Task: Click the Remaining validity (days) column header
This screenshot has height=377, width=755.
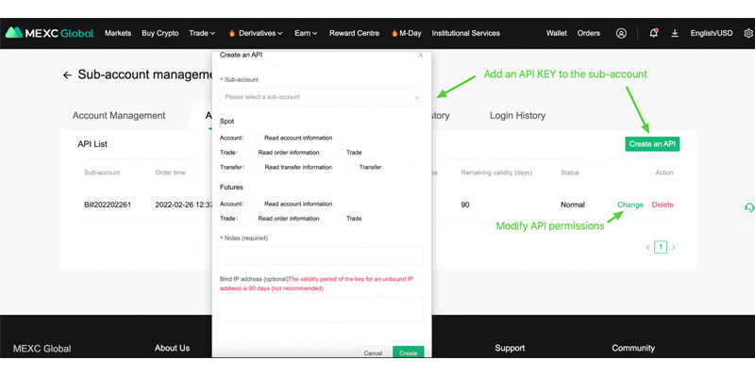Action: tap(496, 172)
